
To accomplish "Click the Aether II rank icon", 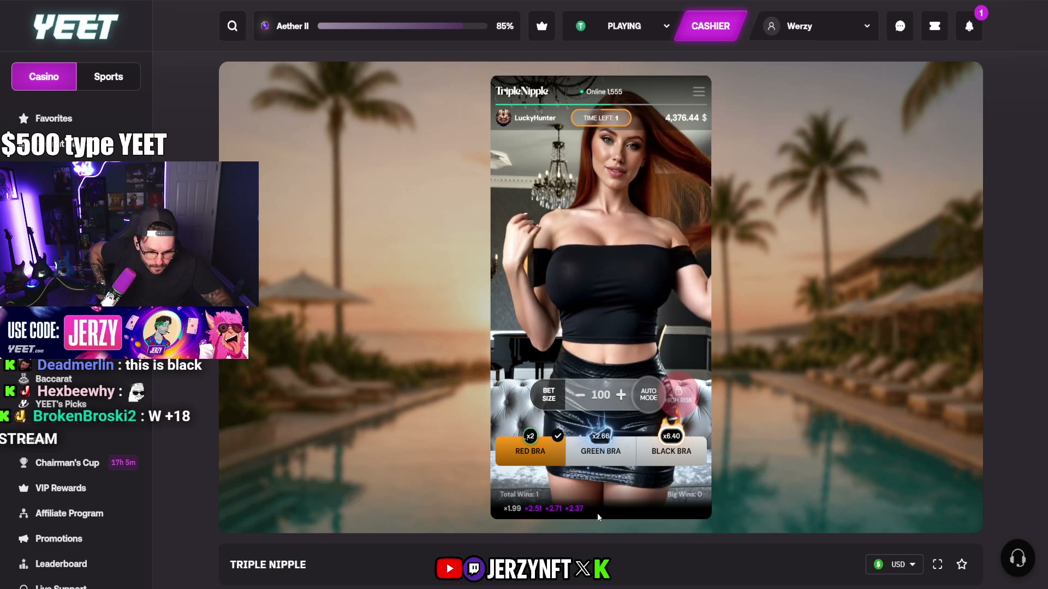I will [265, 26].
